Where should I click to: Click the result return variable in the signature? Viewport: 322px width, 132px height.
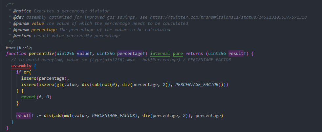coord(236,53)
